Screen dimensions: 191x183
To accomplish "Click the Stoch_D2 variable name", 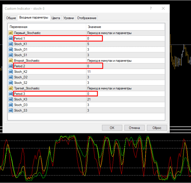I will (x=21, y=77).
